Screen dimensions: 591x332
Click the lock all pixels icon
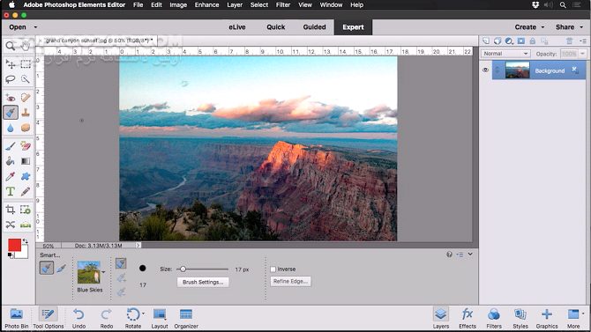click(533, 41)
